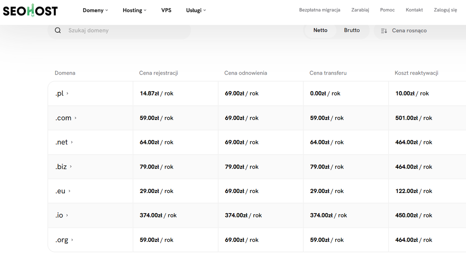Click the SEOHost logo
Image resolution: width=466 pixels, height=259 pixels.
[x=30, y=10]
